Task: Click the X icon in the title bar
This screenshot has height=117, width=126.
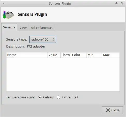Action: tap(122, 3)
